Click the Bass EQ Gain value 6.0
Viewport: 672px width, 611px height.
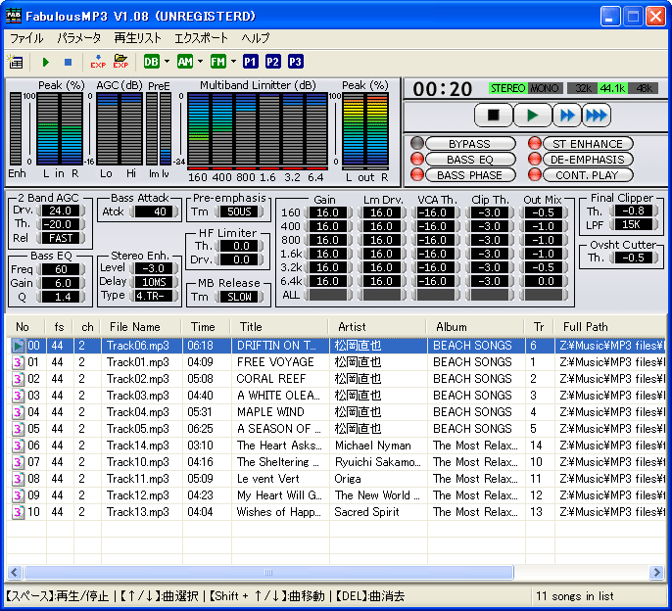(x=61, y=283)
